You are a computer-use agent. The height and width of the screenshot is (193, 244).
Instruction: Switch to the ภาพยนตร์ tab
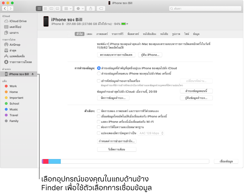click(x=102, y=34)
